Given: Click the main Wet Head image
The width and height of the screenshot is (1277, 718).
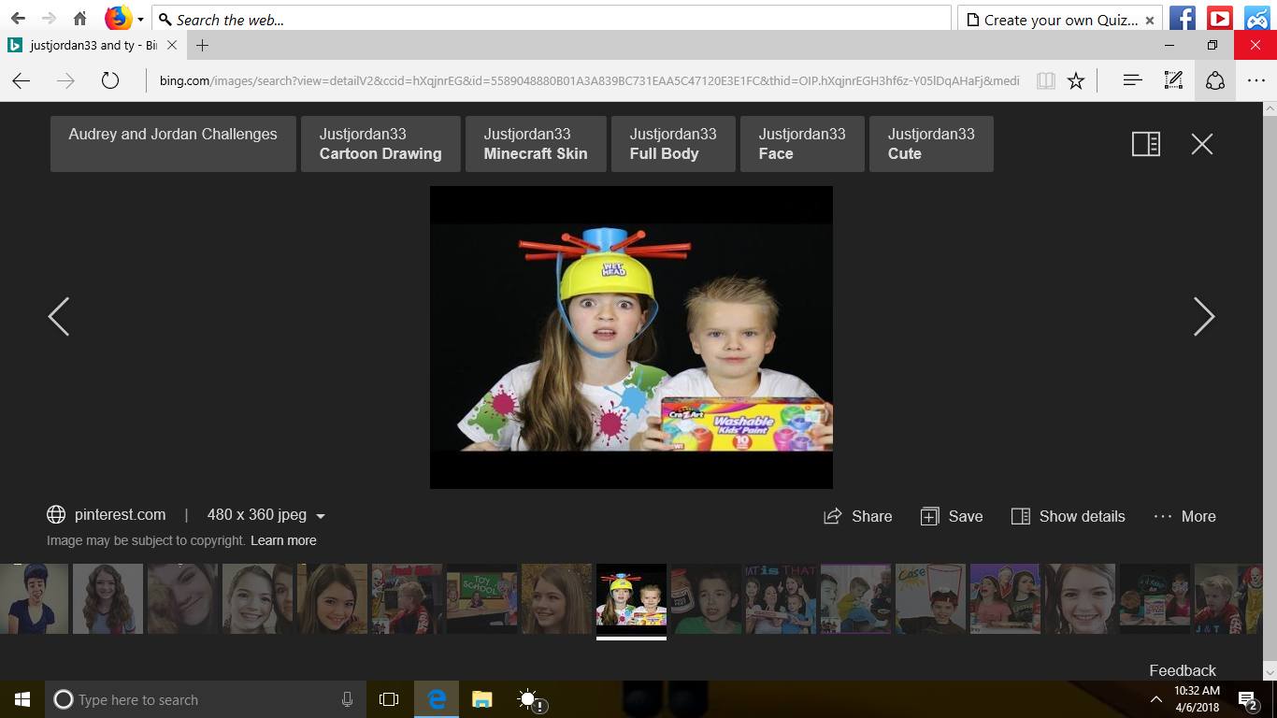Looking at the screenshot, I should 631,337.
